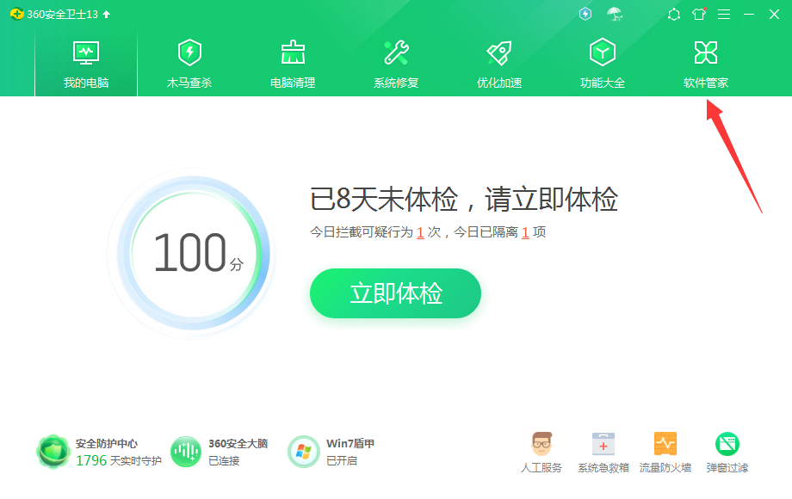Select 优化加速 tab
This screenshot has width=792, height=499.
click(x=499, y=64)
